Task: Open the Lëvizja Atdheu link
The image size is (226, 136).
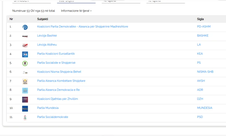Action: [47, 45]
